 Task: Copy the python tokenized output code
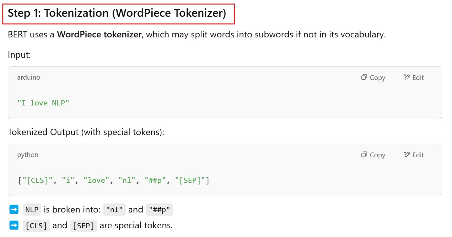point(373,155)
